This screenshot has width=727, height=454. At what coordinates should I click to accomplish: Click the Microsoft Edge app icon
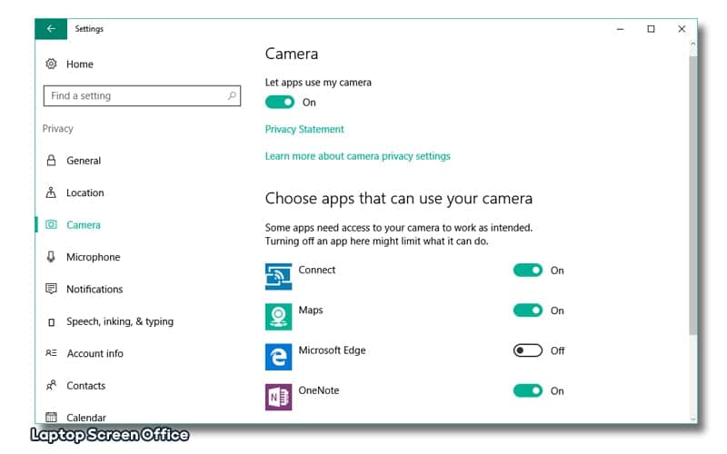point(278,357)
